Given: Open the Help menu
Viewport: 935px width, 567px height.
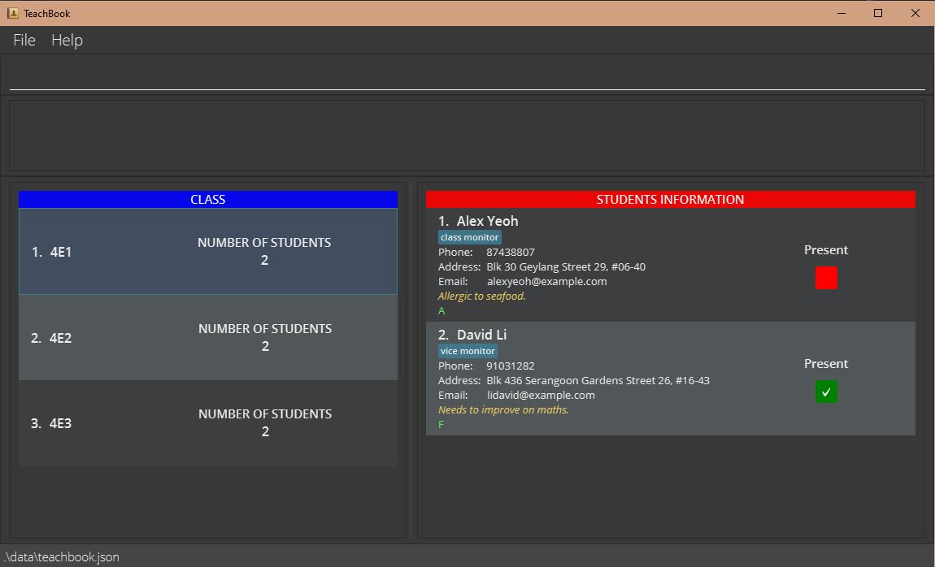Looking at the screenshot, I should coord(67,40).
